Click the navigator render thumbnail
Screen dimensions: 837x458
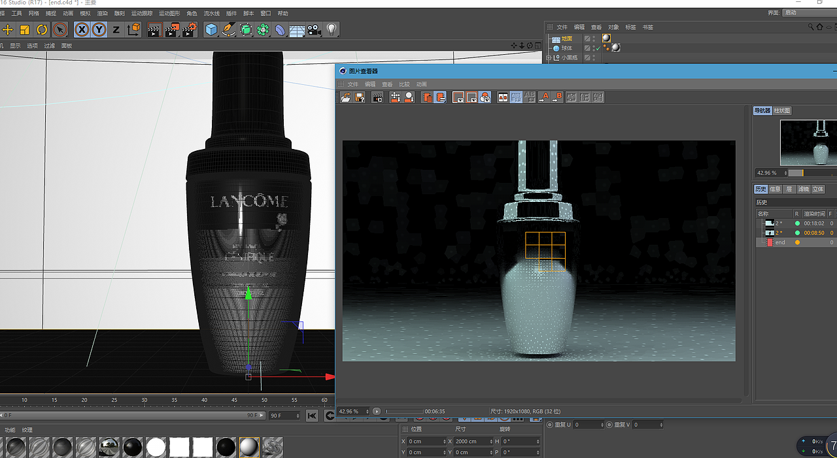point(808,142)
